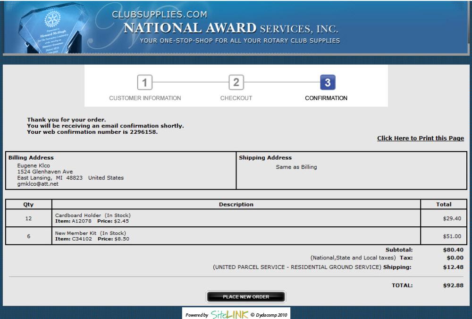Click Here to Print this Page link
Viewport: 472px width, 319px height.
pos(421,138)
